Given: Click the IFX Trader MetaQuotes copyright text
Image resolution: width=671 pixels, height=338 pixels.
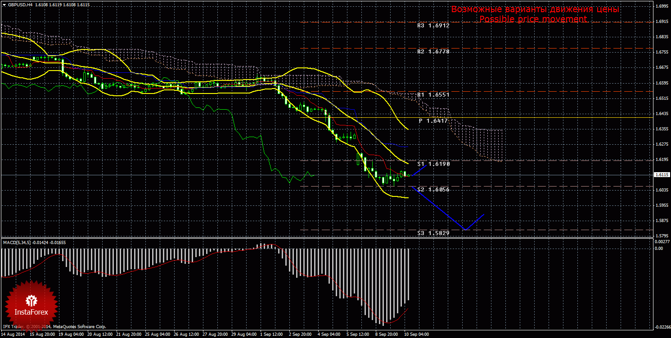Looking at the screenshot, I should pyautogui.click(x=54, y=327).
